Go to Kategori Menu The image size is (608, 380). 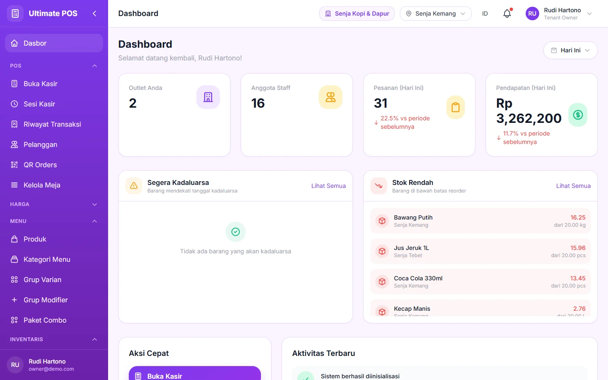point(54,259)
